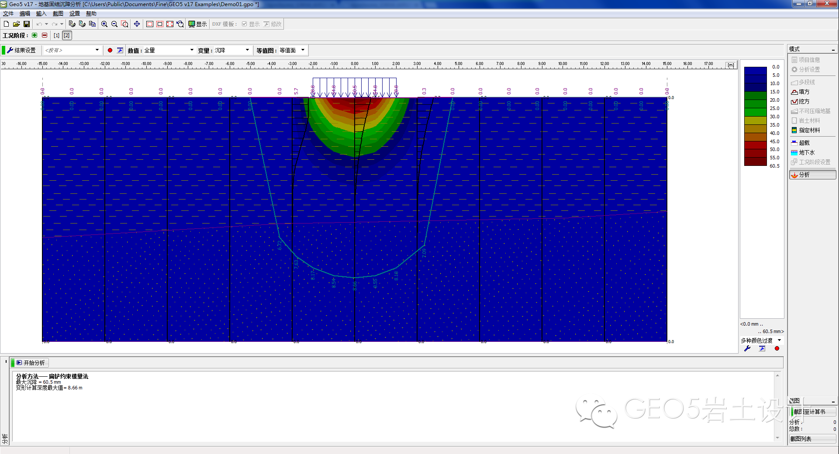Activate the zoom-window magnifier tool
The width and height of the screenshot is (839, 454).
point(125,24)
